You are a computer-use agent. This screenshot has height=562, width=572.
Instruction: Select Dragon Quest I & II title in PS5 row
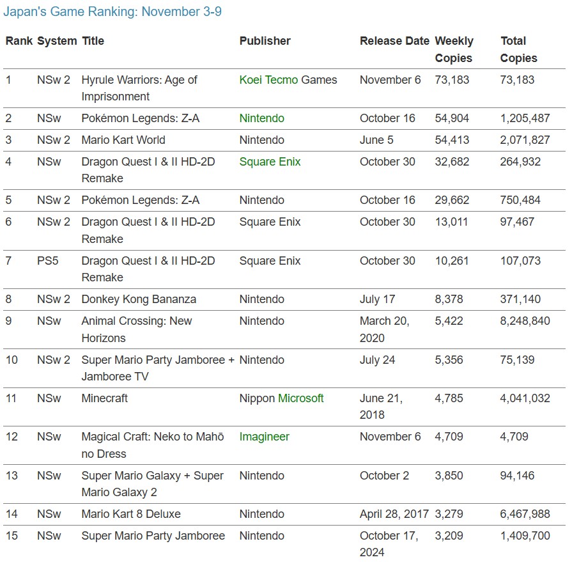[x=148, y=269]
